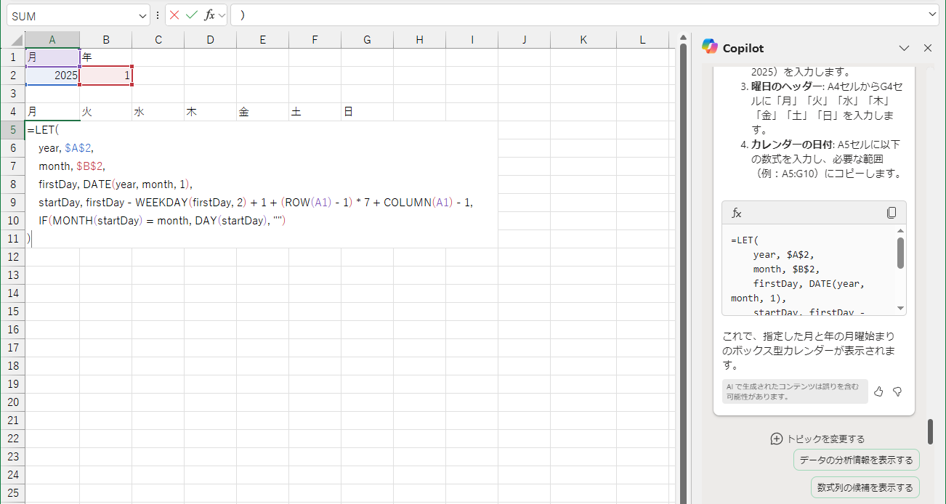
Task: Click the $A$2 reference in the formula
Action: tap(78, 148)
